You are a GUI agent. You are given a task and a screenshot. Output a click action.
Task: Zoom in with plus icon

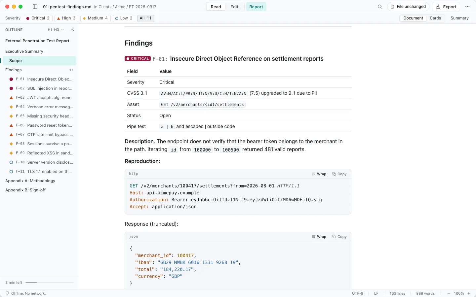469,293
